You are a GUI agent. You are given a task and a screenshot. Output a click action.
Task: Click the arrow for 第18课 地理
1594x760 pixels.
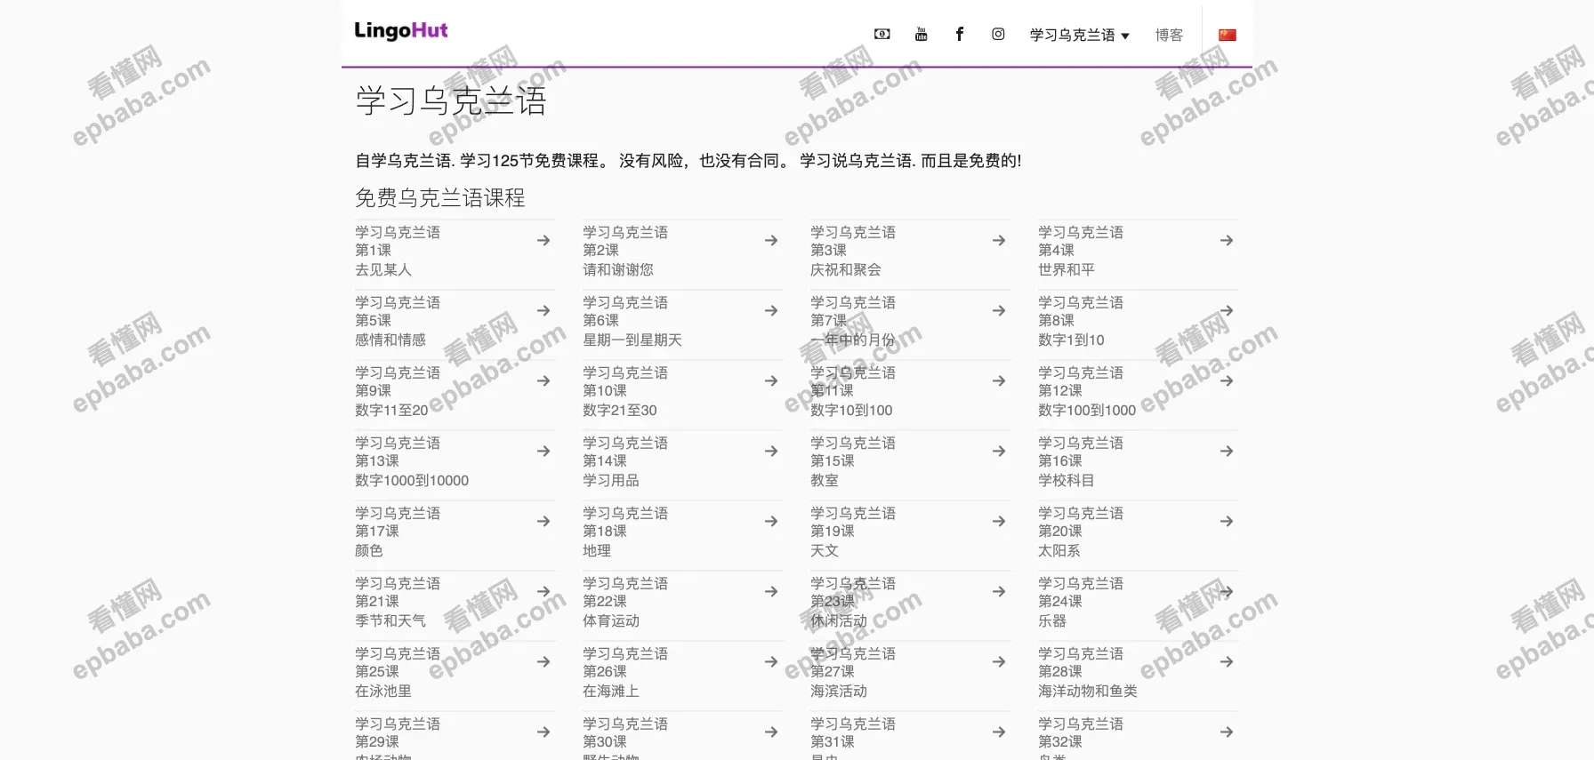(x=771, y=521)
